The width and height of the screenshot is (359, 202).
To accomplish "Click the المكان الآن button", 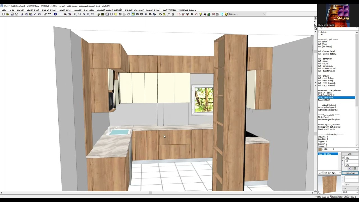I will click(350, 173).
